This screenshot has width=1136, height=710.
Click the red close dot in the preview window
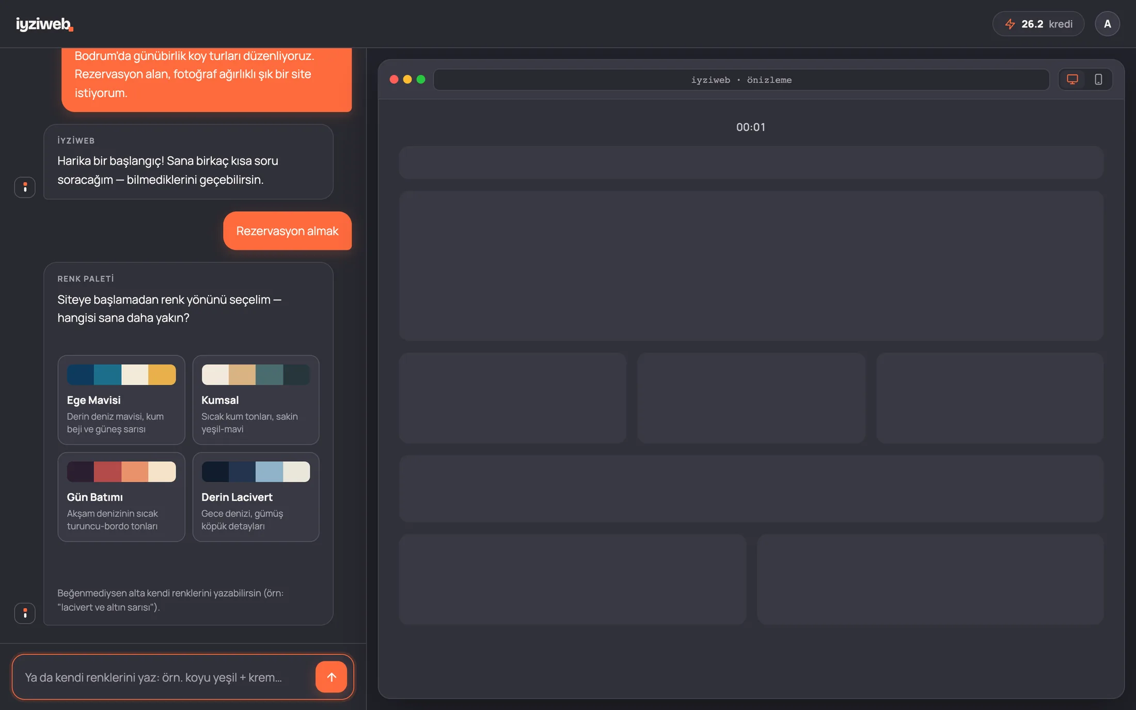(x=394, y=79)
